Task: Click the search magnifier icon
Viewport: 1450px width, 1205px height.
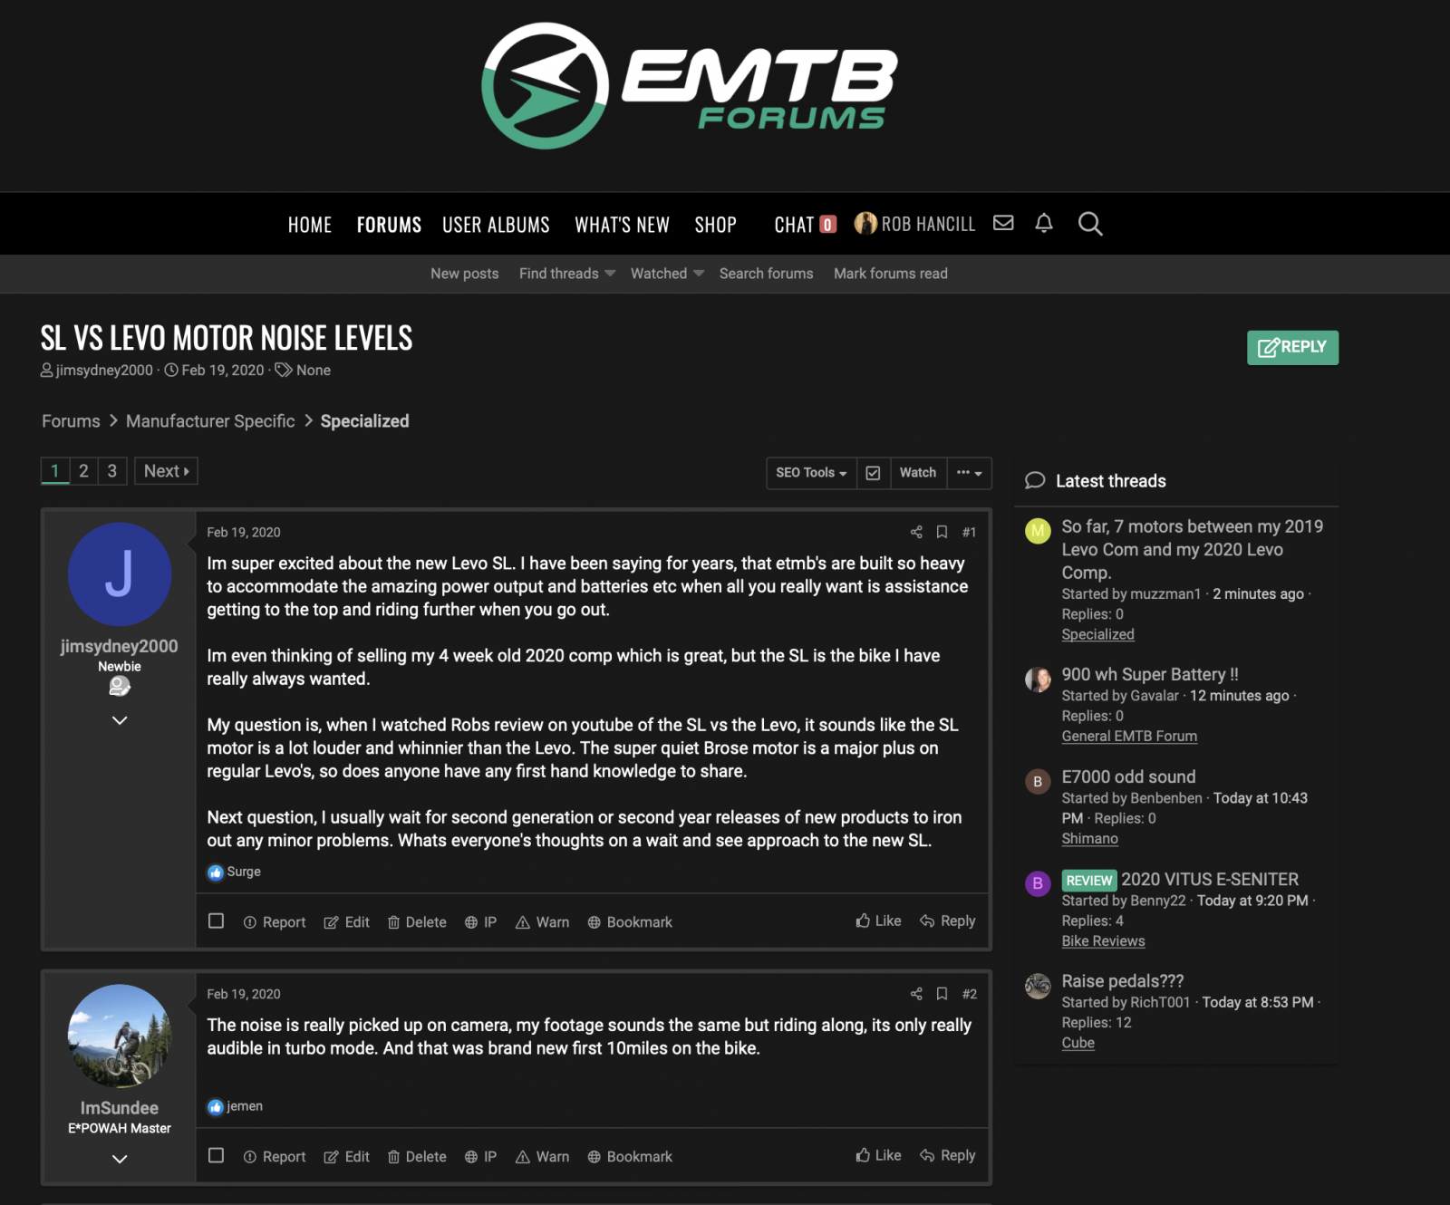Action: [1090, 224]
